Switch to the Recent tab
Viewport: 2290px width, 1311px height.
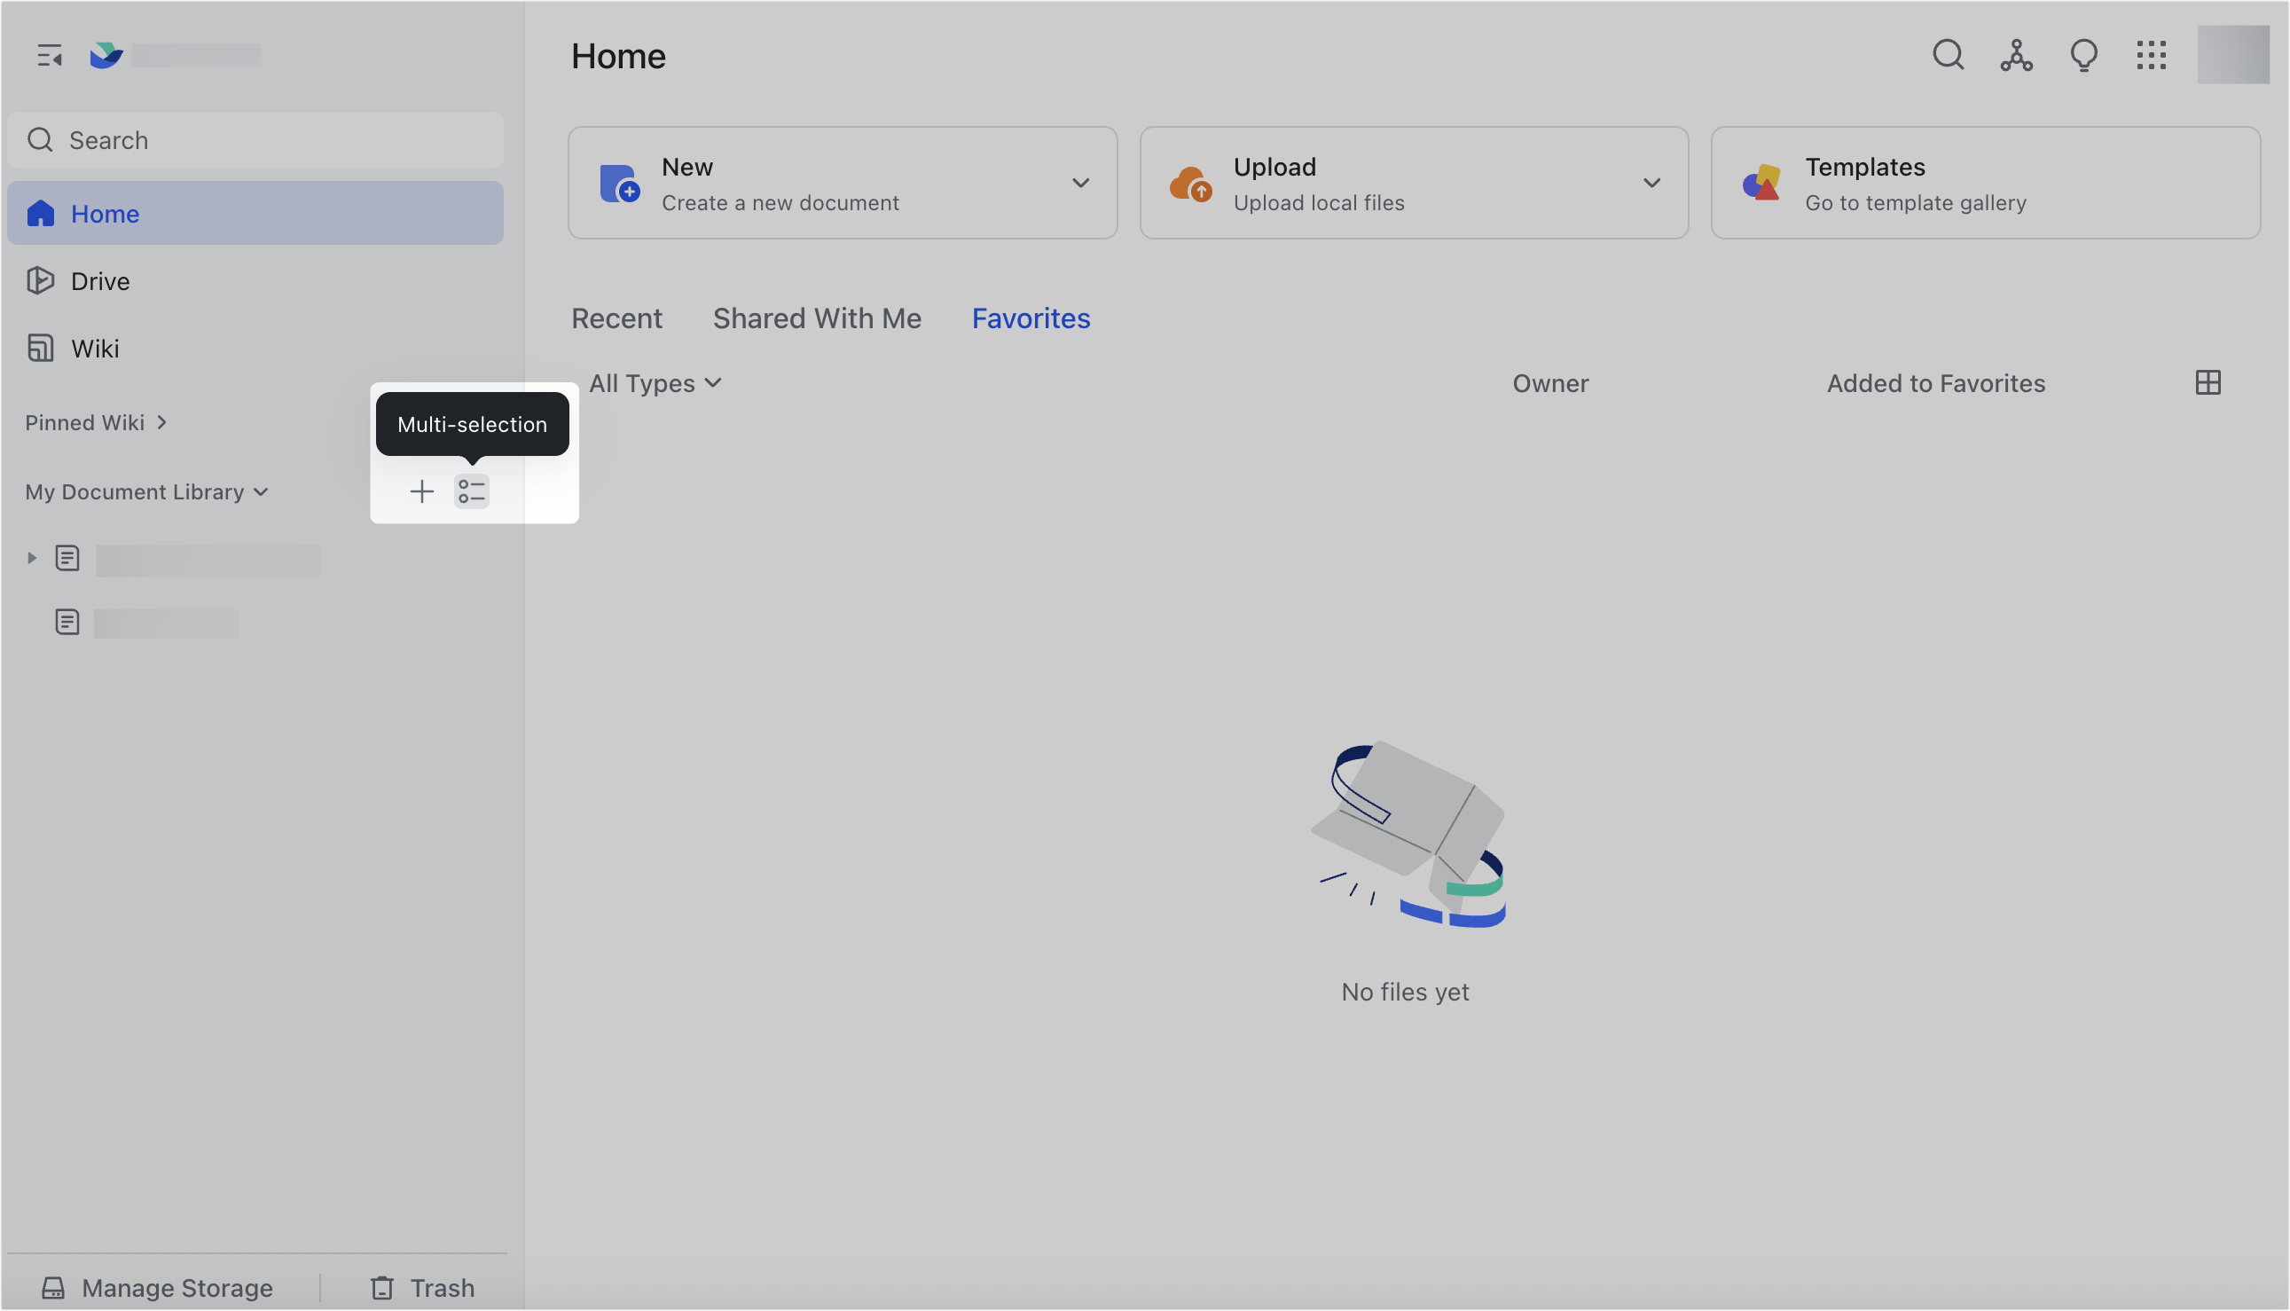(616, 318)
